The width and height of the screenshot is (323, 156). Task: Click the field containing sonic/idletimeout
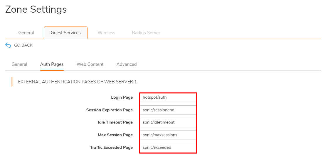pos(168,122)
